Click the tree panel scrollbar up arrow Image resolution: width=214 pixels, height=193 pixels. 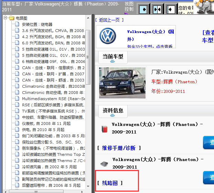[x=88, y=18]
